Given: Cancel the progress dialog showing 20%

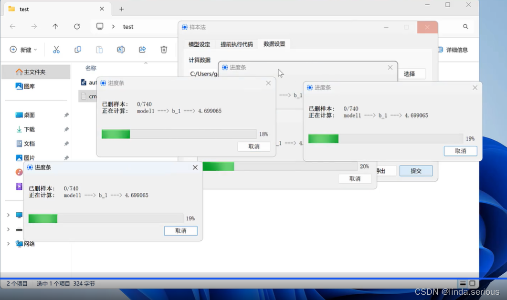Looking at the screenshot, I should tap(355, 178).
